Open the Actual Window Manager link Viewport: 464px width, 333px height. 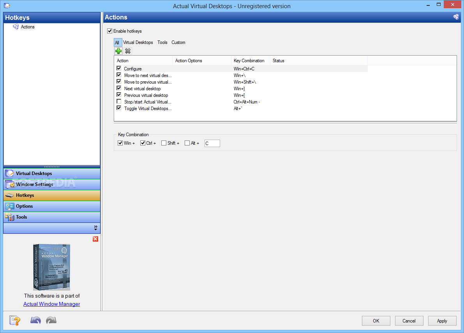[52, 304]
